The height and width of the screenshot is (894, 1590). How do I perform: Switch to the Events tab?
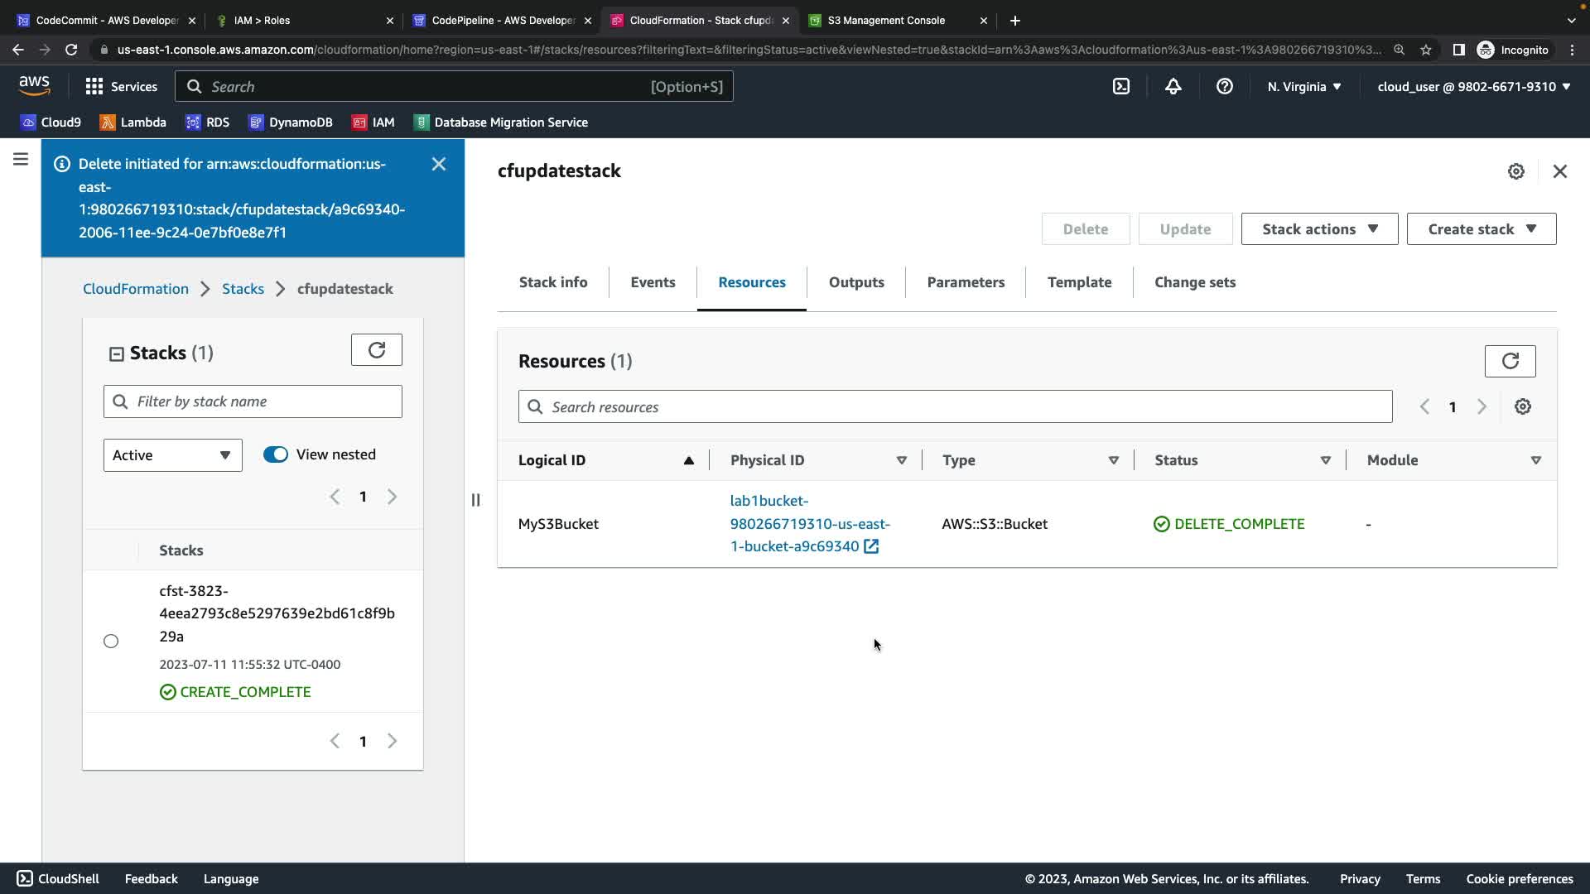653,282
